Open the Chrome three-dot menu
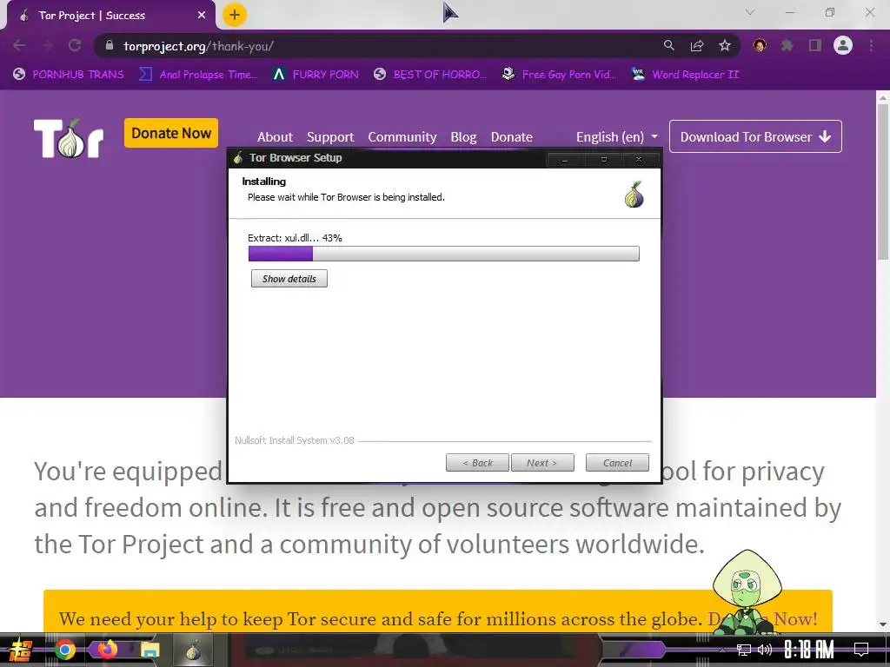Viewport: 890px width, 667px height. pos(871,45)
